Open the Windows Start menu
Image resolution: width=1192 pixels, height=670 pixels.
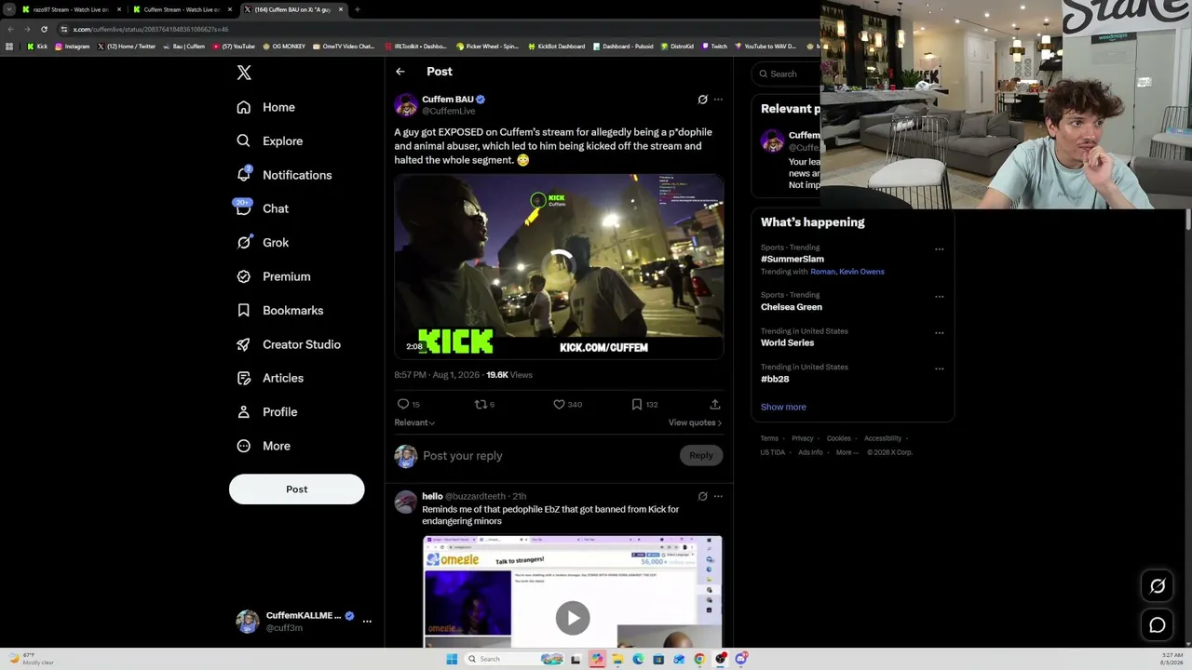click(452, 659)
